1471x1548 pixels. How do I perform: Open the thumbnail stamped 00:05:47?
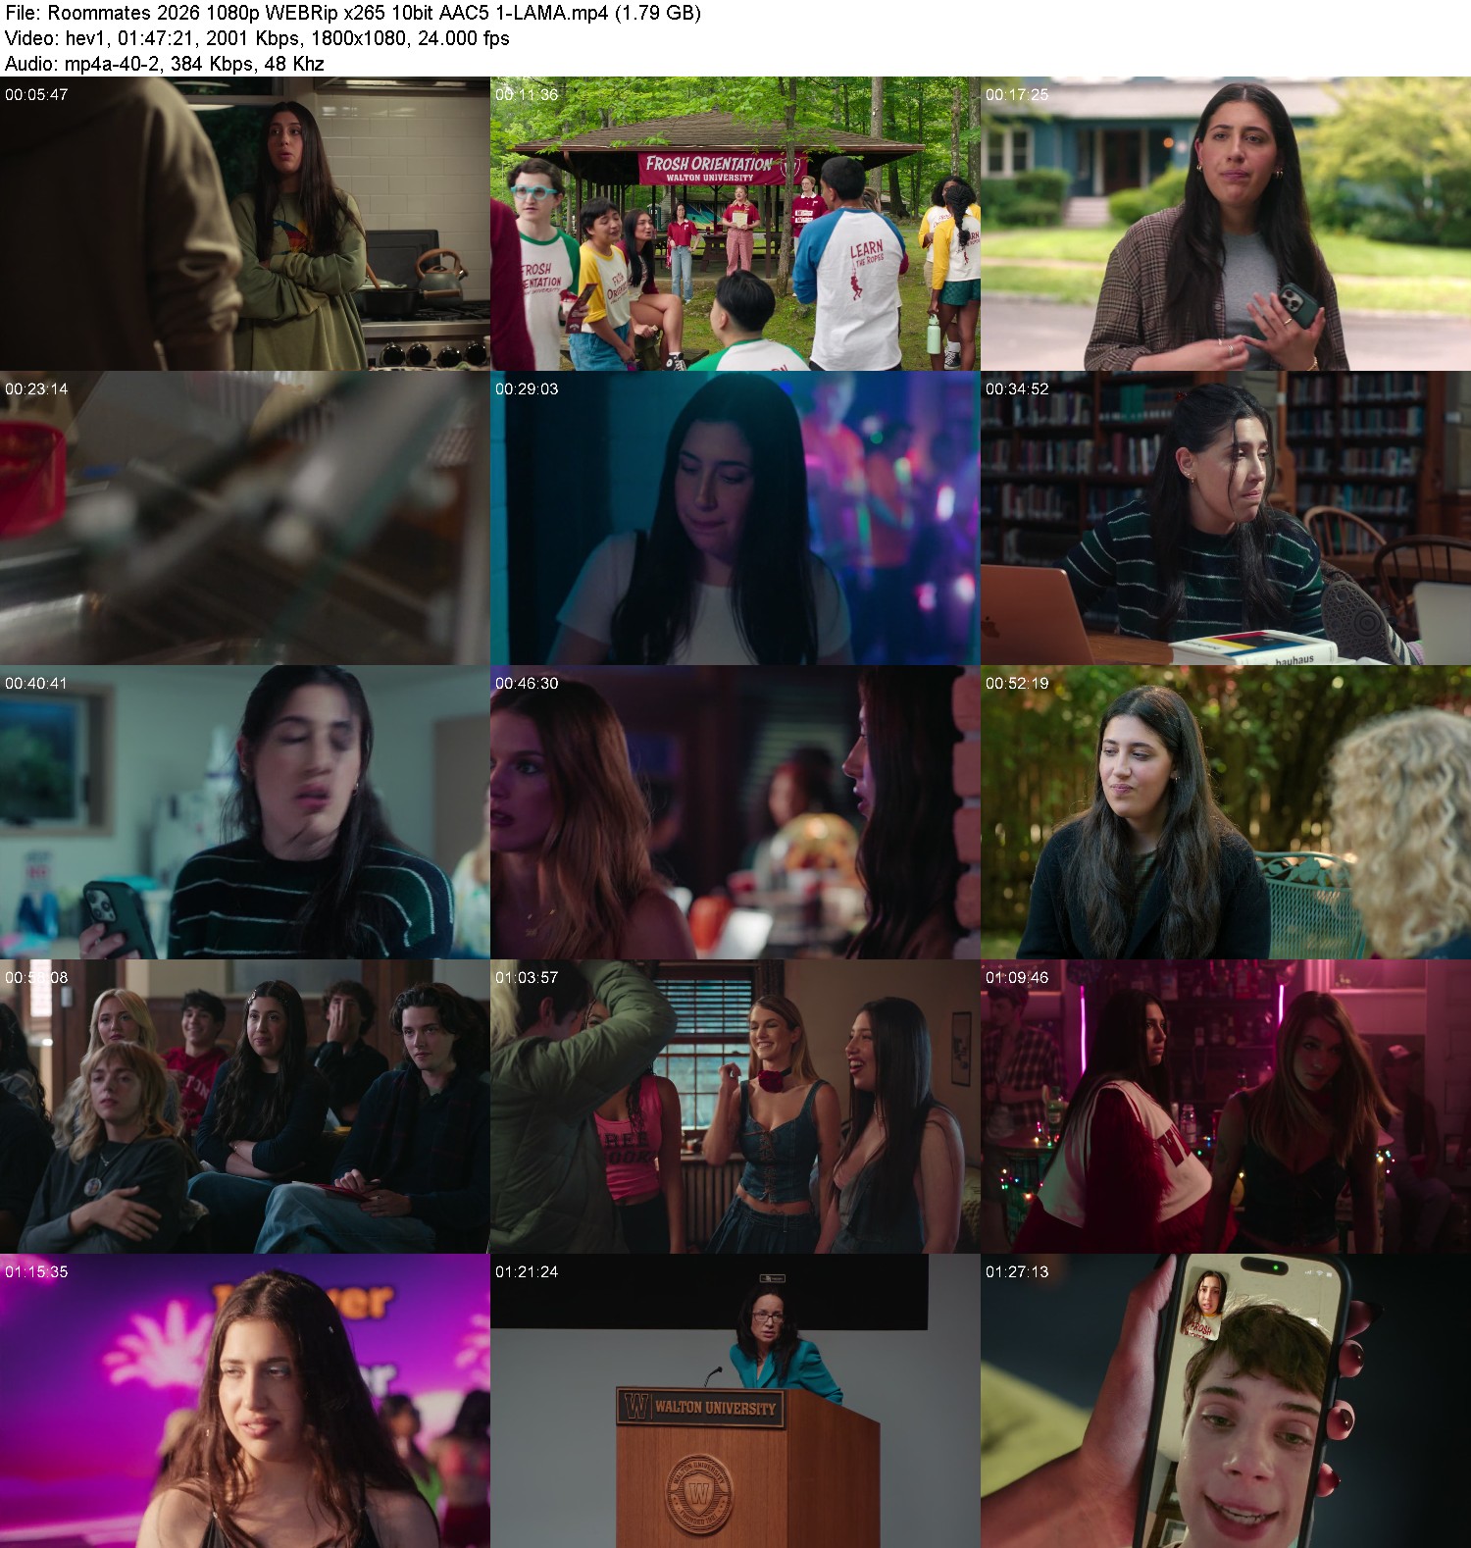click(245, 224)
